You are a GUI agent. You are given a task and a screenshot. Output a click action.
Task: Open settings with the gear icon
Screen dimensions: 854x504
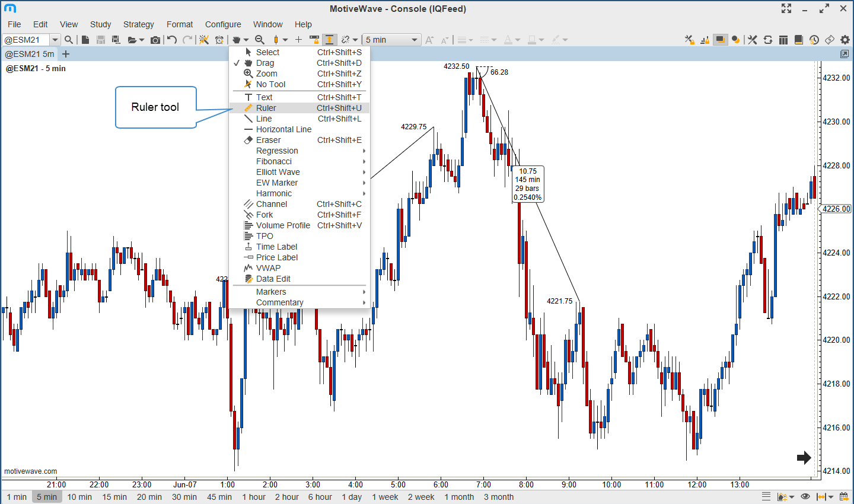pos(845,40)
